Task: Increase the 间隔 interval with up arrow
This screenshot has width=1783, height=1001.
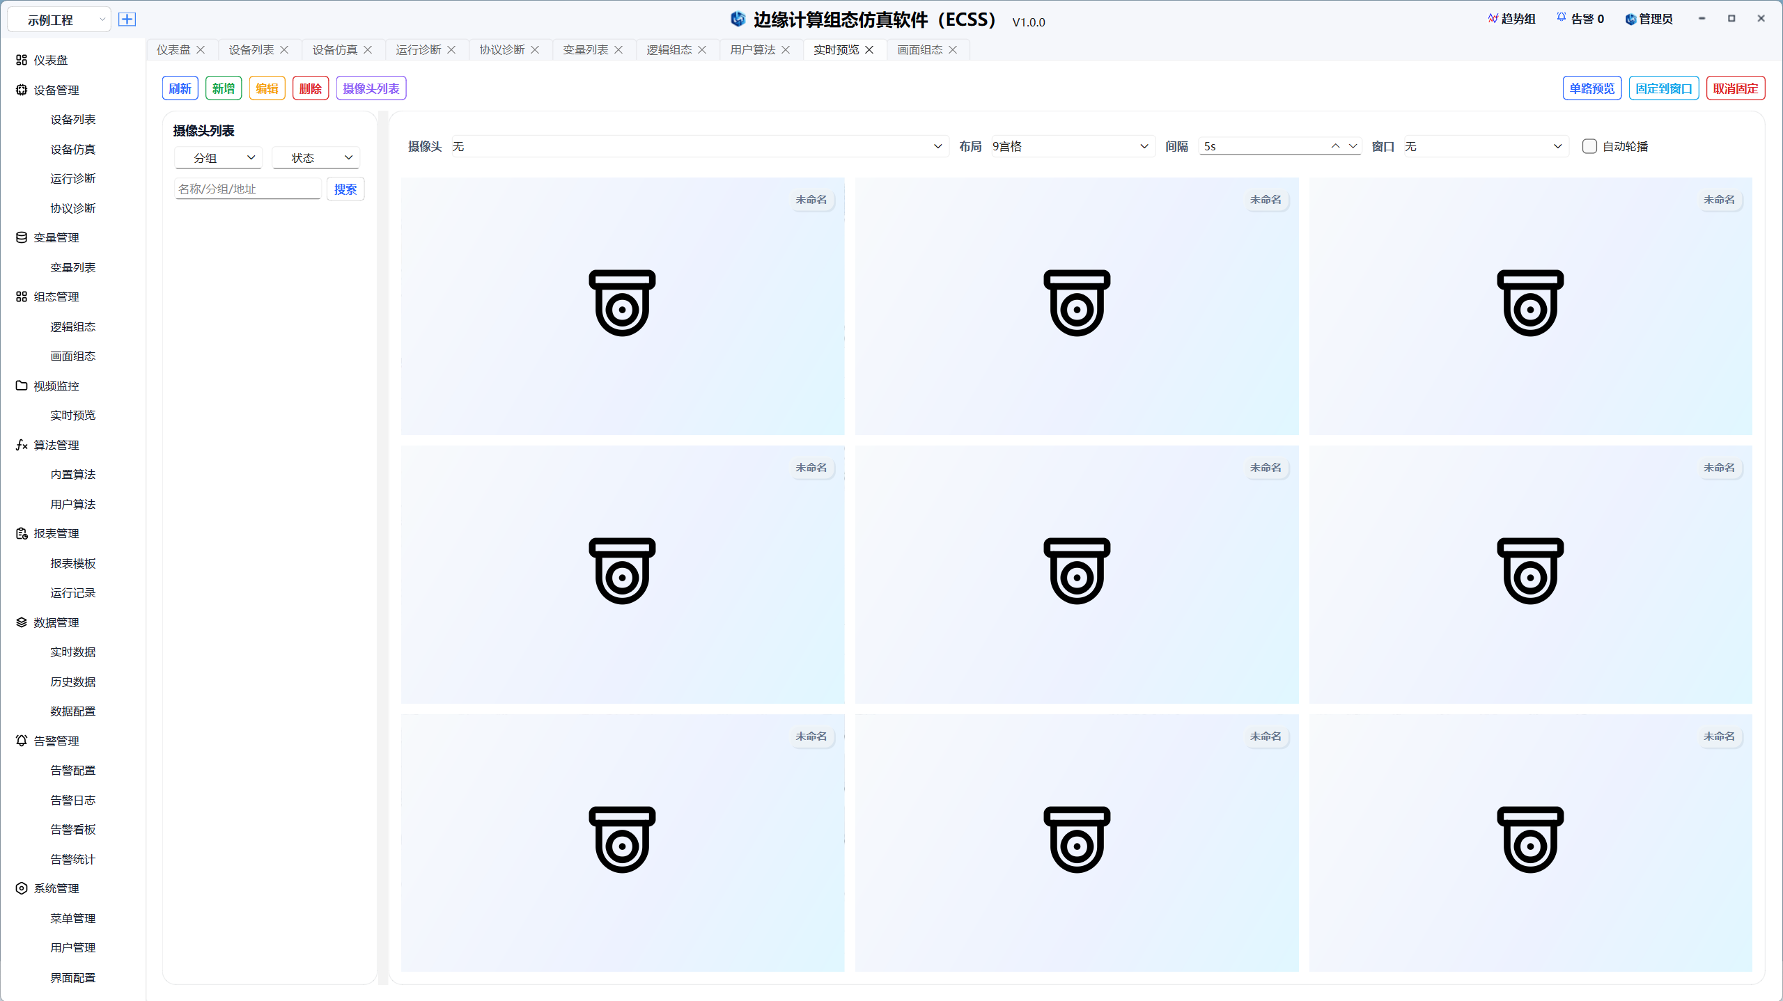Action: [x=1335, y=146]
